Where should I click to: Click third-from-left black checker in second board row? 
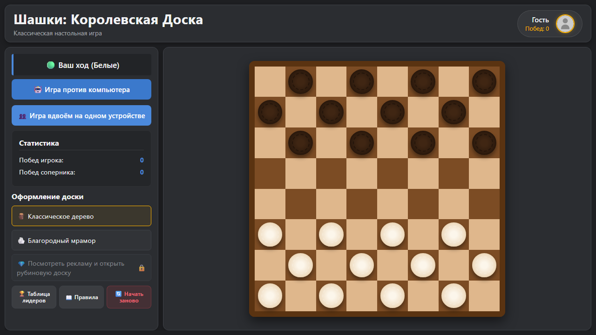[393, 112]
